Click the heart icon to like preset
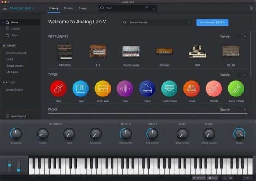 pos(102,8)
